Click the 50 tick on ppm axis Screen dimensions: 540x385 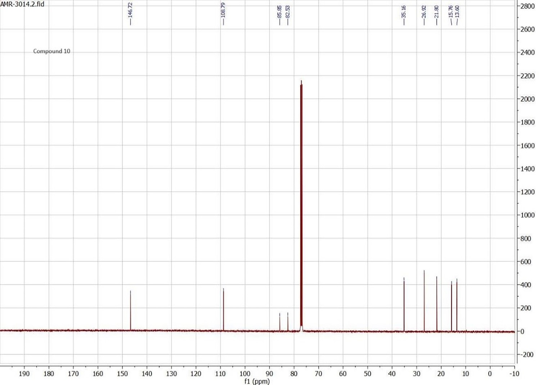coord(368,374)
